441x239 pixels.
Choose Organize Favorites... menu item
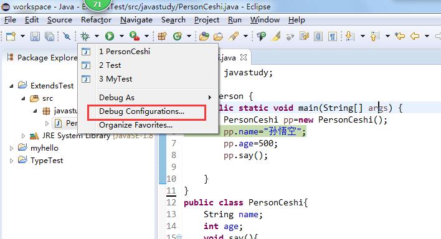(148, 125)
